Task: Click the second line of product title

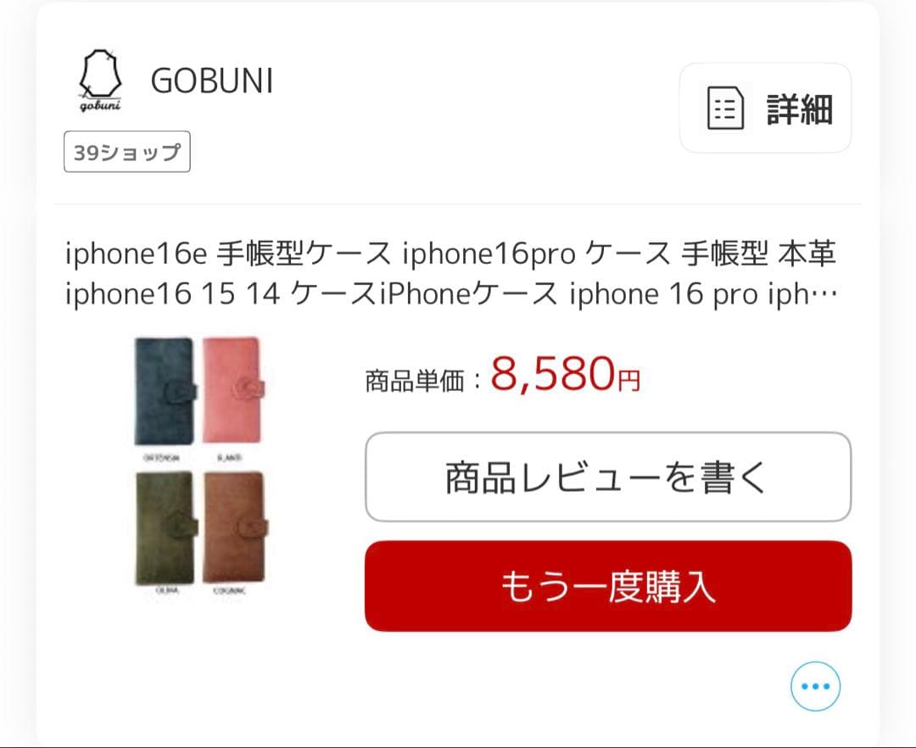Action: tap(451, 293)
